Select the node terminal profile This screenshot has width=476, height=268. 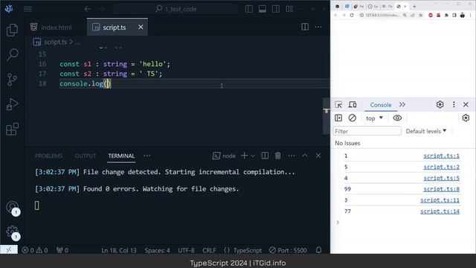[x=224, y=156]
